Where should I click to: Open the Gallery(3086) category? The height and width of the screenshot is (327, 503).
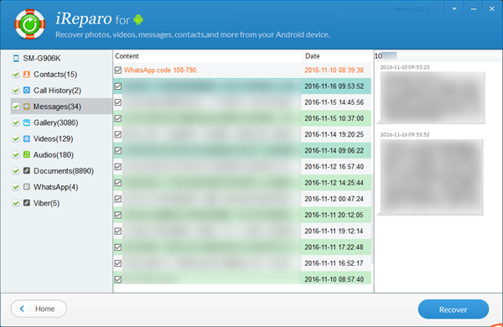[56, 122]
